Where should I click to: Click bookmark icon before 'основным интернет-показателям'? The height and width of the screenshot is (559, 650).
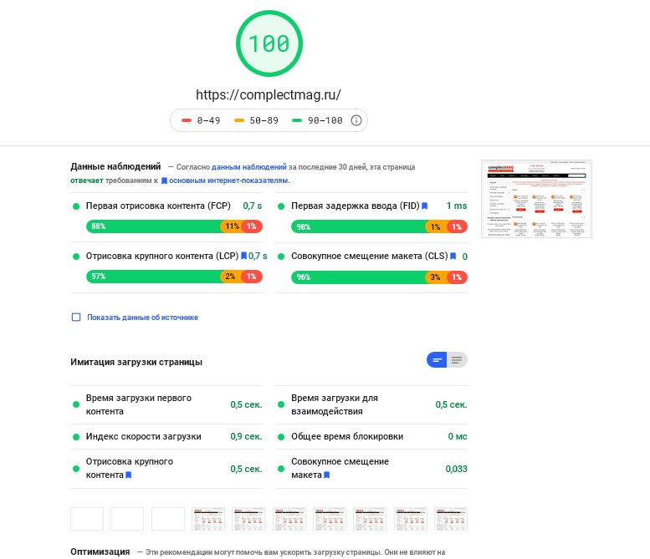click(165, 180)
